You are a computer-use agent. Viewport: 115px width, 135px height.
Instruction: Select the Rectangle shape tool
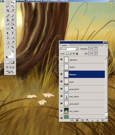[13, 37]
